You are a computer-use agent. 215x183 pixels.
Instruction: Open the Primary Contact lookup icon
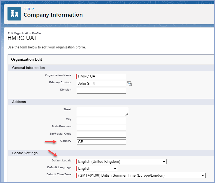[x=130, y=84]
